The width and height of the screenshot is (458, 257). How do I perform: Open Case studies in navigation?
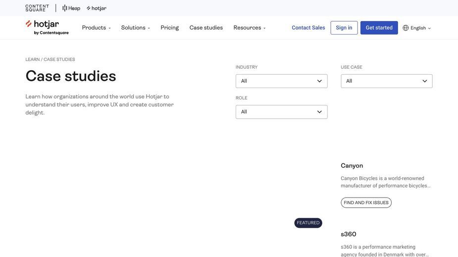pyautogui.click(x=206, y=28)
